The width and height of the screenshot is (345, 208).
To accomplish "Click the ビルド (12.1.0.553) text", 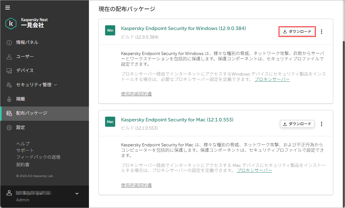I will click(x=140, y=128).
